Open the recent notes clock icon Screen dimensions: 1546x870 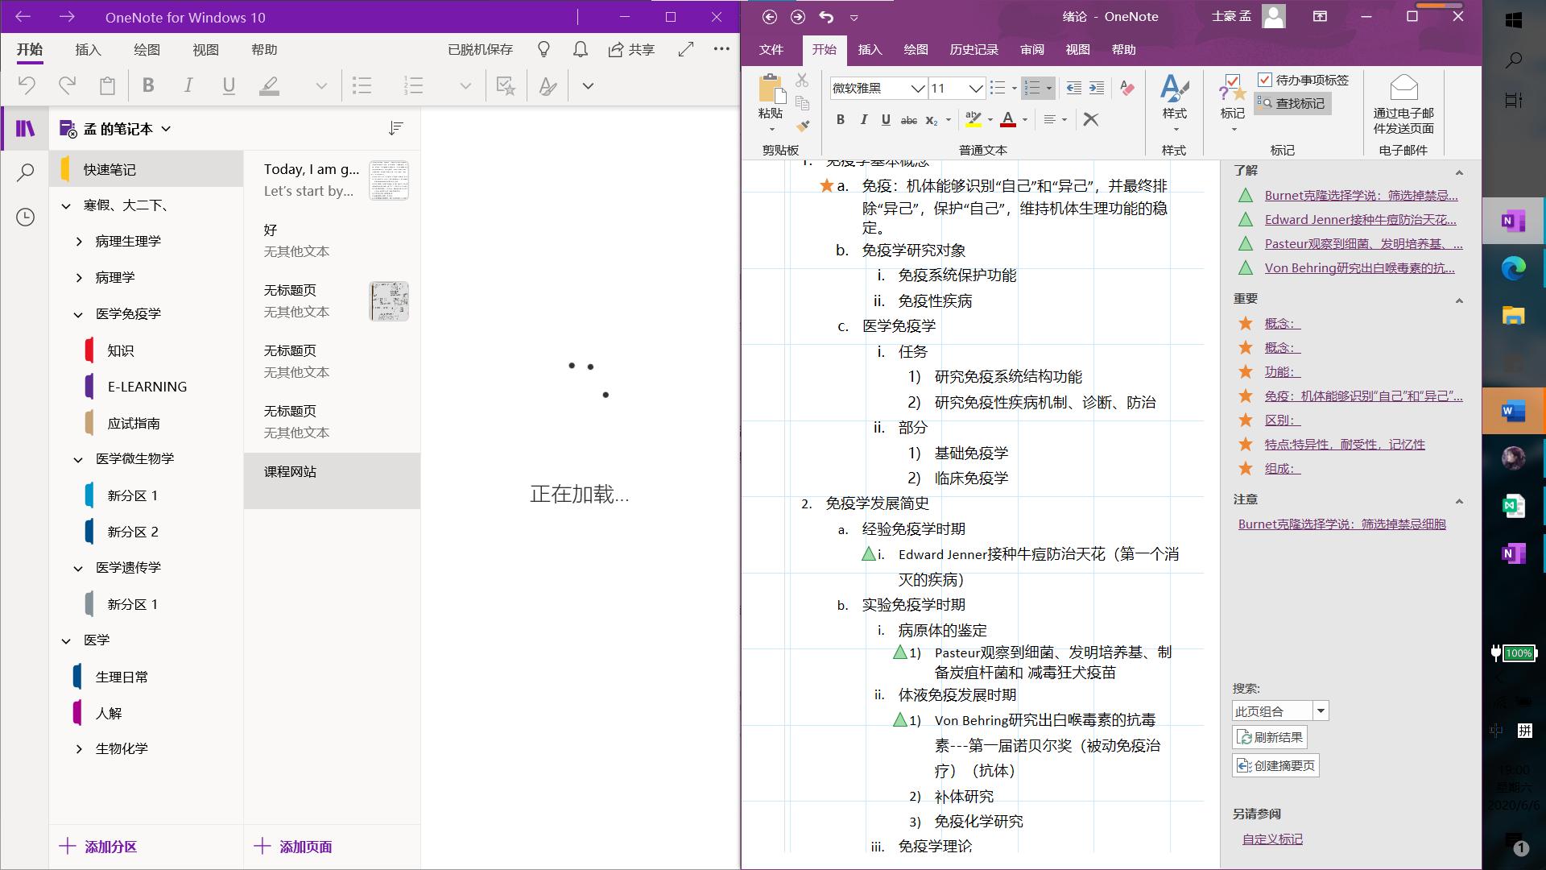point(26,217)
